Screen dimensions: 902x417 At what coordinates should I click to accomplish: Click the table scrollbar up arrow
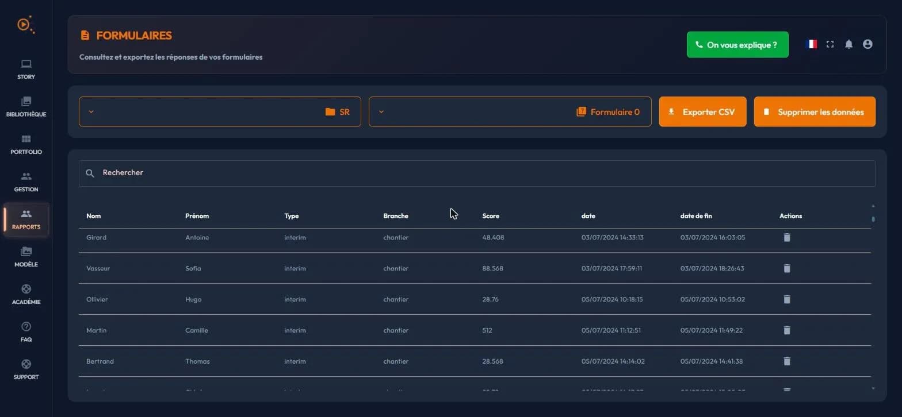873,206
